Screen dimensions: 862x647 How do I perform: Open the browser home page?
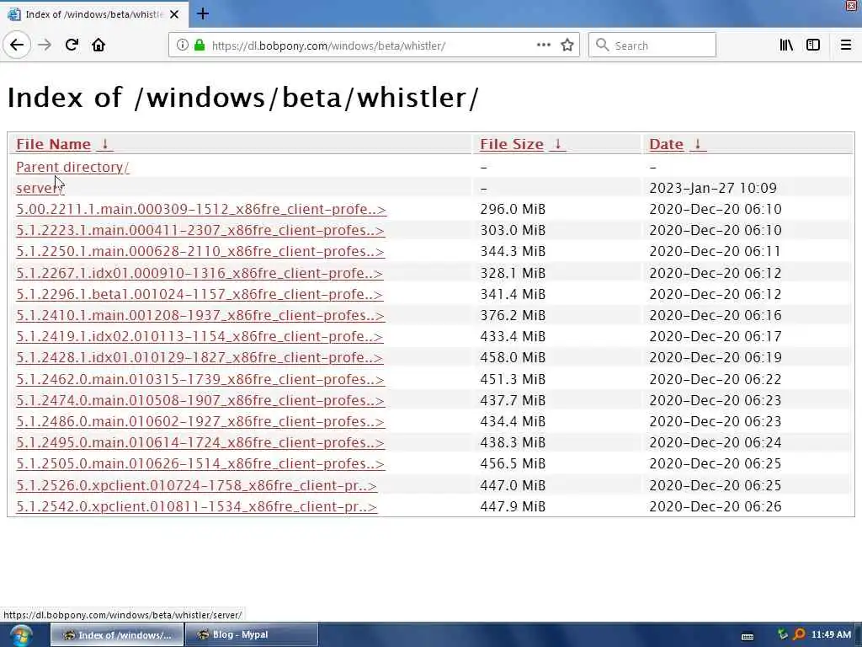click(x=98, y=45)
